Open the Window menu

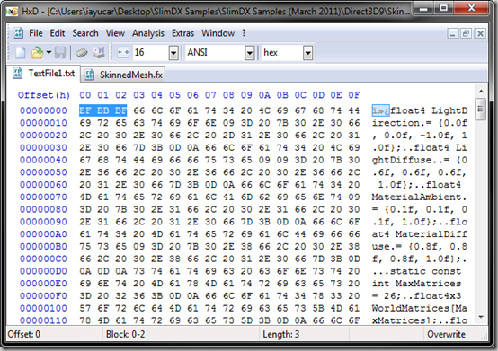coord(218,33)
